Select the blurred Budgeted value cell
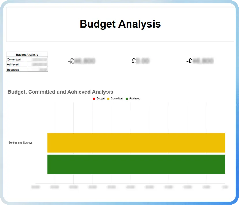Viewport: 239px width, 205px height. 37,70
